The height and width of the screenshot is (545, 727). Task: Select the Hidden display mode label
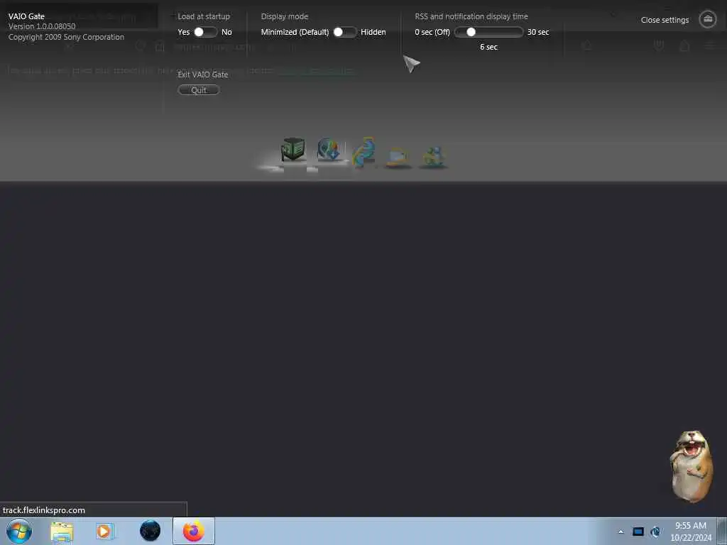373,32
